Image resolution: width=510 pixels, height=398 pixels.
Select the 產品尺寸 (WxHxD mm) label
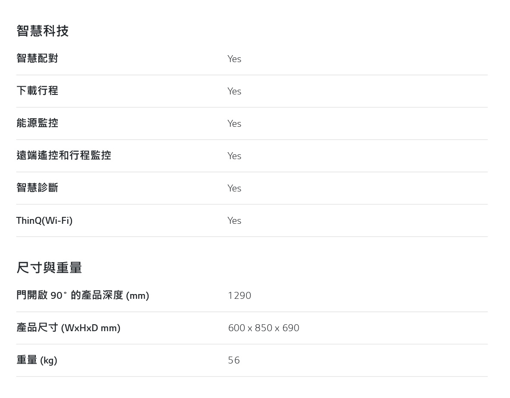click(69, 327)
